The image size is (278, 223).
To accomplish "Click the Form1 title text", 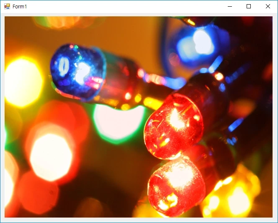I will pos(20,7).
